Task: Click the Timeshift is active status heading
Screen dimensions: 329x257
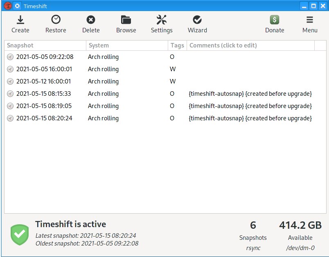Action: coord(70,224)
